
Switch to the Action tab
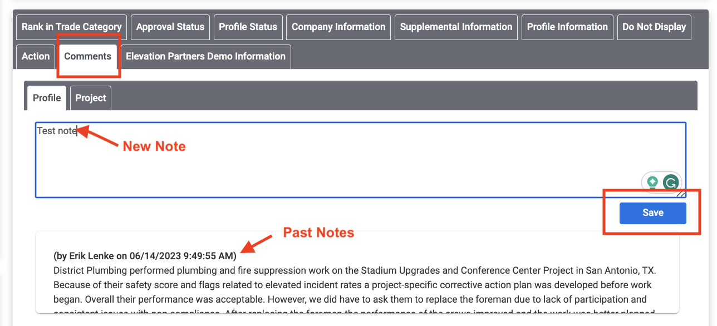point(36,56)
